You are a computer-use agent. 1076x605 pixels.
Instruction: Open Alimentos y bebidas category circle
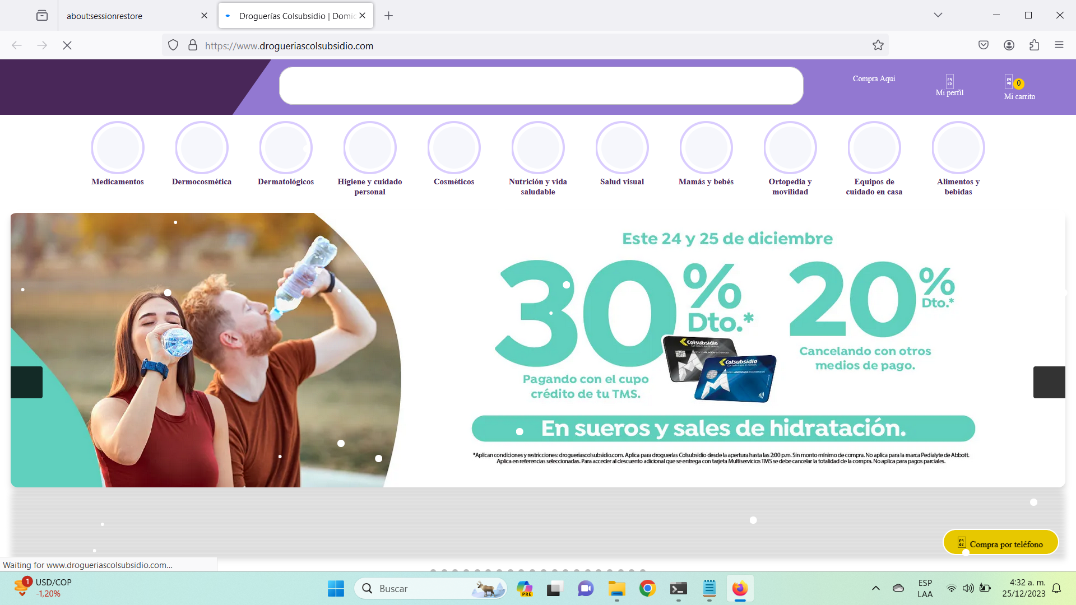click(x=958, y=147)
